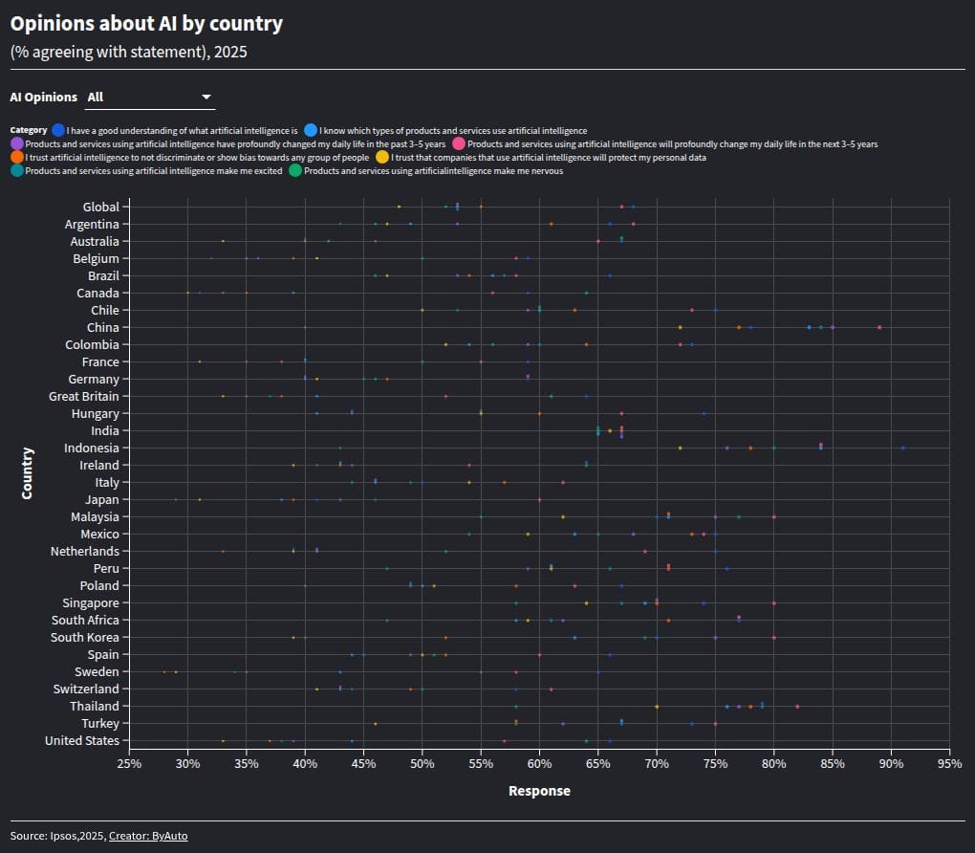The height and width of the screenshot is (853, 975).
Task: Click the green 'make me nervous' legend swatch
Action: [295, 170]
